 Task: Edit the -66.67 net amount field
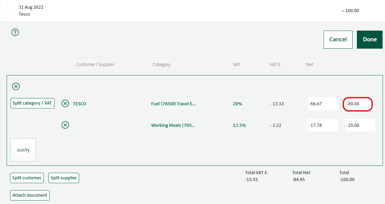[323, 104]
